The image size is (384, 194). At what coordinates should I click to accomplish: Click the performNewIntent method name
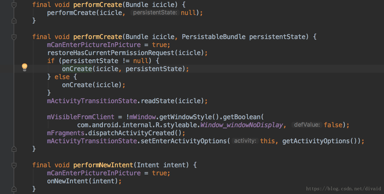[103, 165]
